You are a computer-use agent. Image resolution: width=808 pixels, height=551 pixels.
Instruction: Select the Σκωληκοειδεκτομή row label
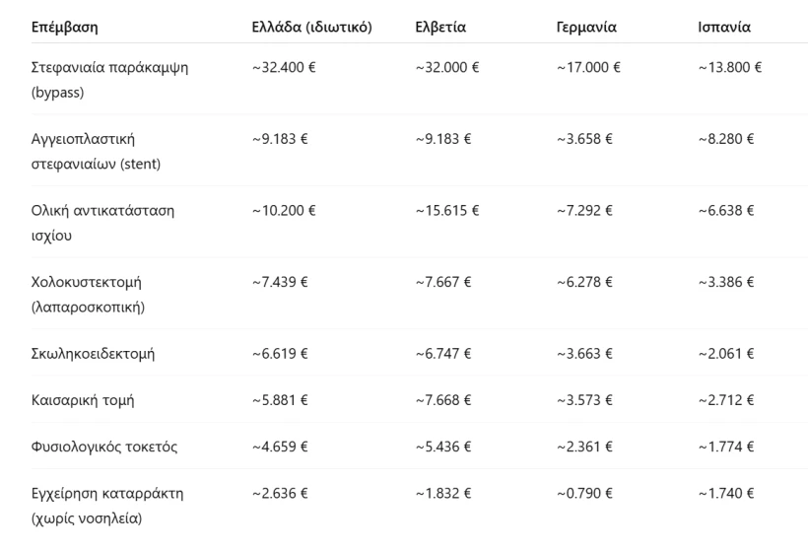tap(96, 354)
